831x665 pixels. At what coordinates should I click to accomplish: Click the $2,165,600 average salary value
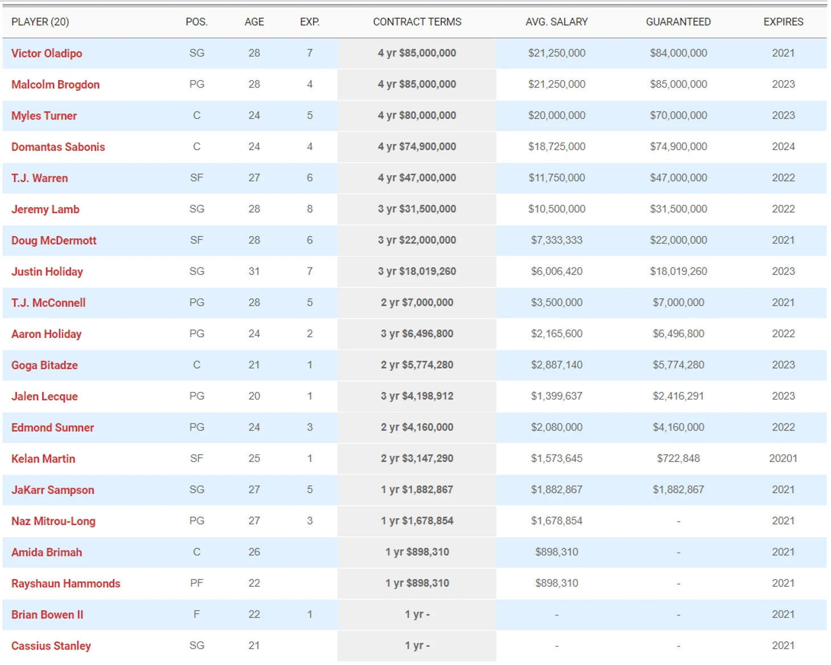pyautogui.click(x=557, y=334)
